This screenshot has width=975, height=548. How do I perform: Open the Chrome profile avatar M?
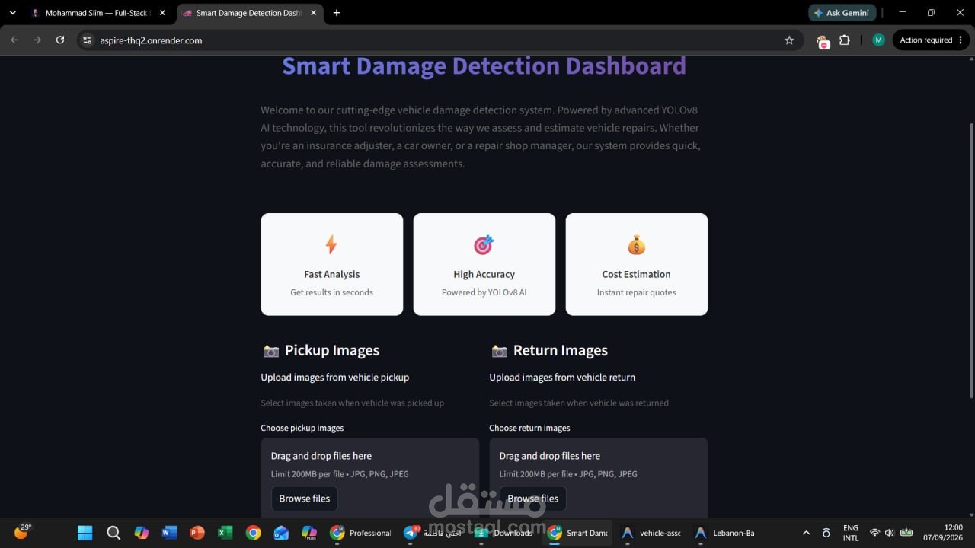pyautogui.click(x=878, y=40)
